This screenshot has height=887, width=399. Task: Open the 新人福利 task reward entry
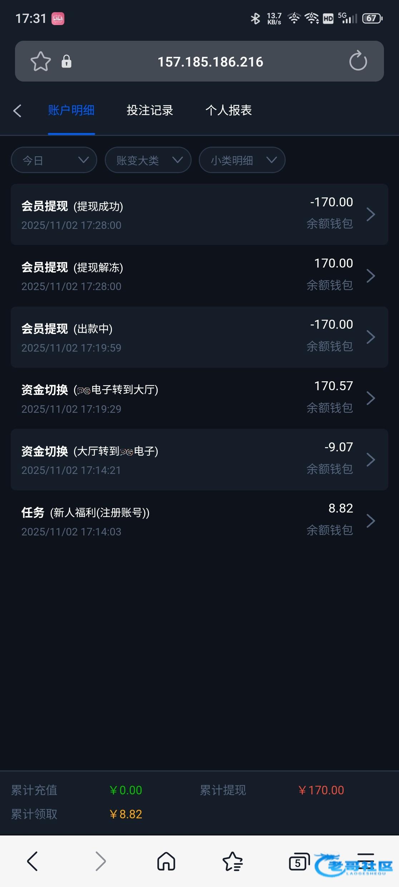click(x=199, y=521)
